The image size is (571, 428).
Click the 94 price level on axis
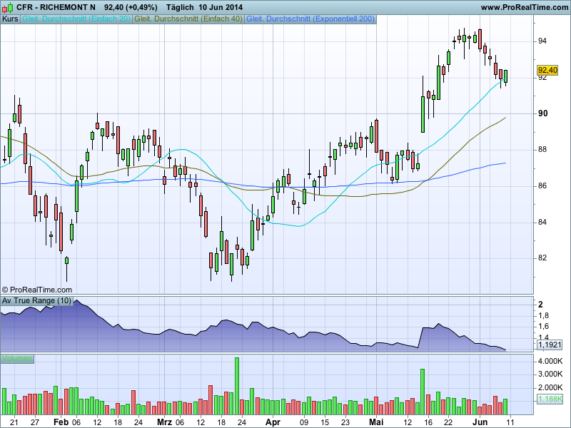click(x=542, y=41)
